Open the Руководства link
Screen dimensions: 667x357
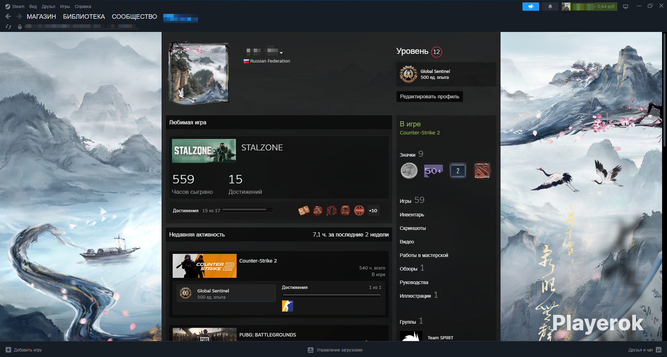414,282
